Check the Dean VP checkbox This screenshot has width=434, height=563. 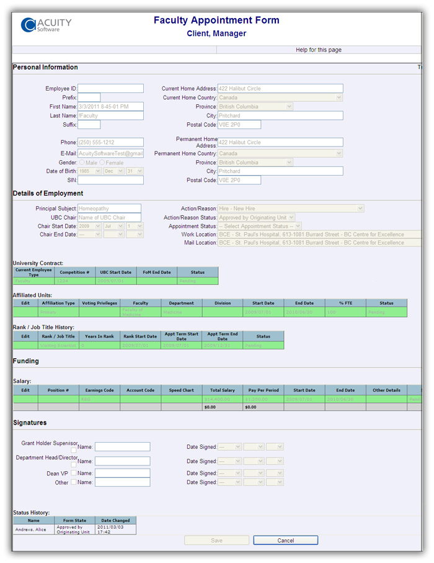(x=74, y=473)
